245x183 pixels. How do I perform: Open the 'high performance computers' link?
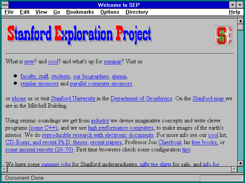tap(121, 128)
